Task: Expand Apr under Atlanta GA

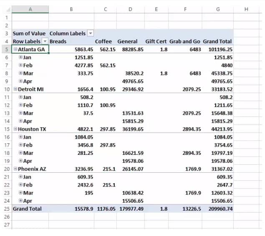Action: (x=20, y=81)
